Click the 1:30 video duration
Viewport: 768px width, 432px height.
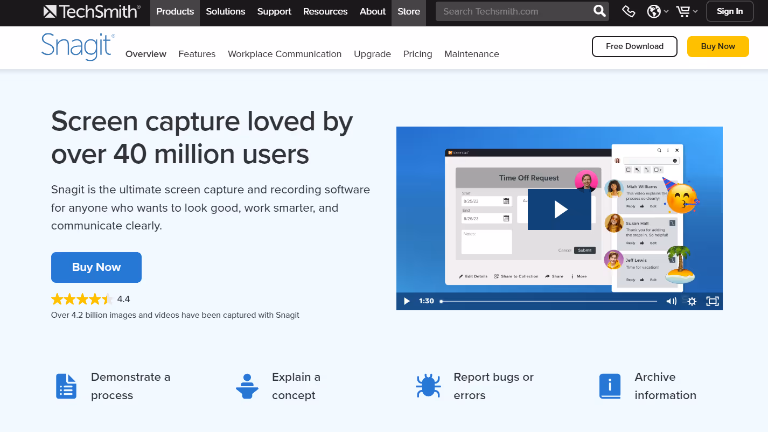pyautogui.click(x=427, y=301)
